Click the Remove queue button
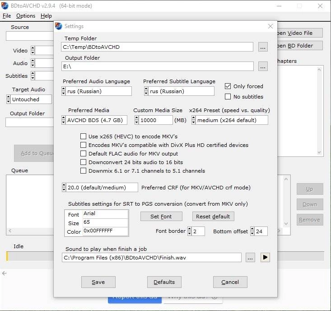Screen dimensions: 331x311 (310, 220)
